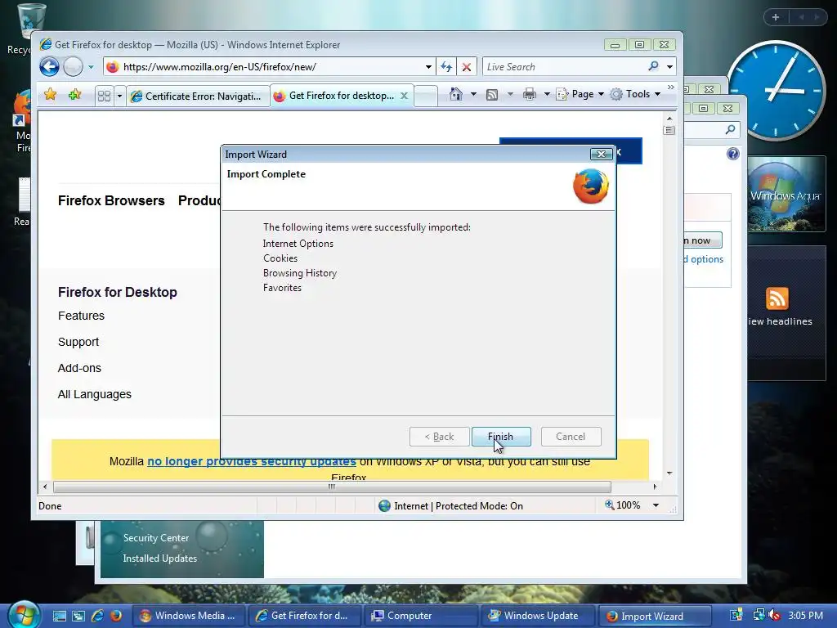Click the RSS feed headlines gadget icon

777,298
